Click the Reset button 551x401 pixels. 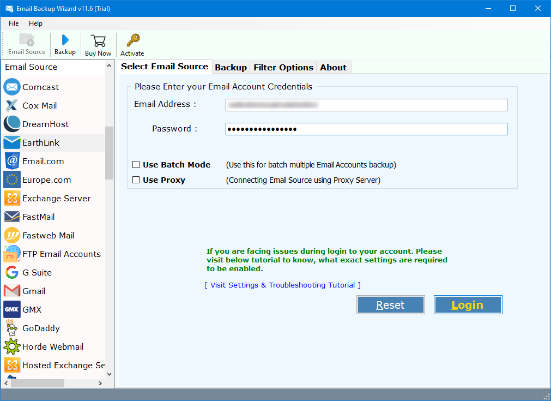pos(390,304)
